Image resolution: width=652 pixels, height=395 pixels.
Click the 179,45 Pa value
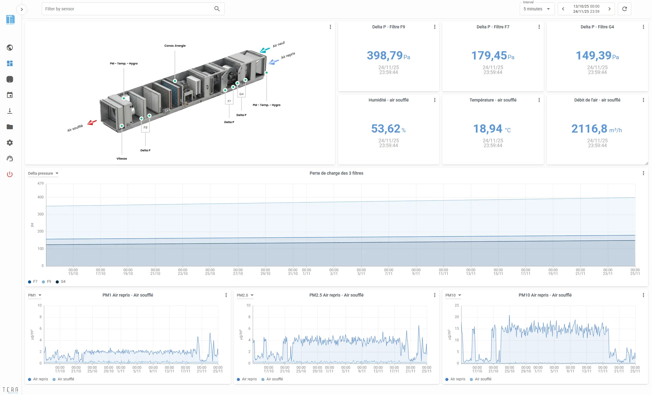click(493, 55)
